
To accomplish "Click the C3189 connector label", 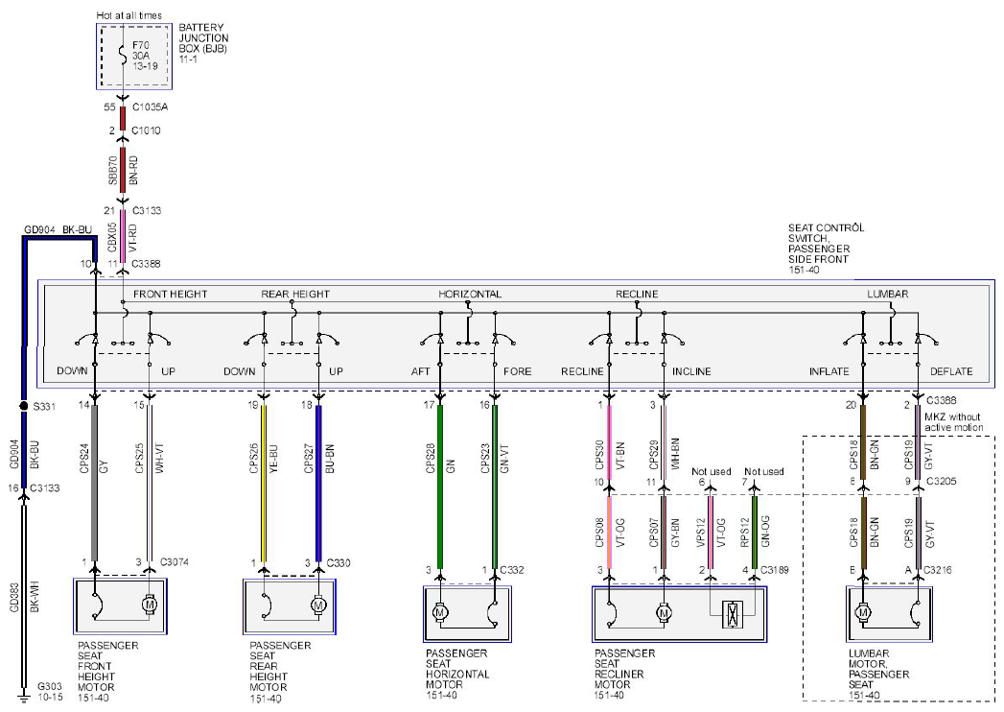I will click(774, 570).
